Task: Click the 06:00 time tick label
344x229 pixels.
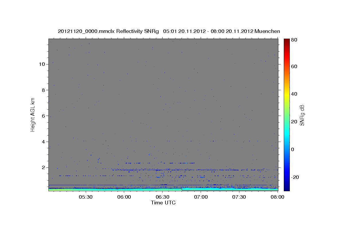Action: tap(124, 197)
